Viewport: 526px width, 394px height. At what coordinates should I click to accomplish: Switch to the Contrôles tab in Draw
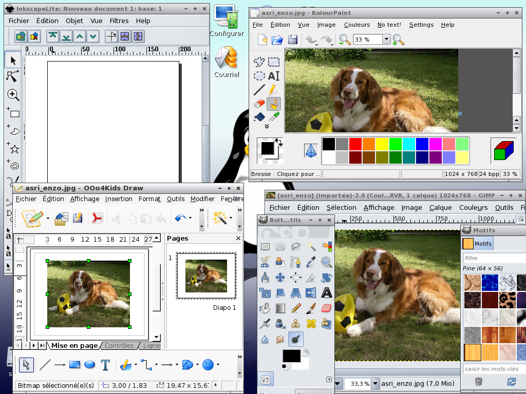click(x=119, y=345)
